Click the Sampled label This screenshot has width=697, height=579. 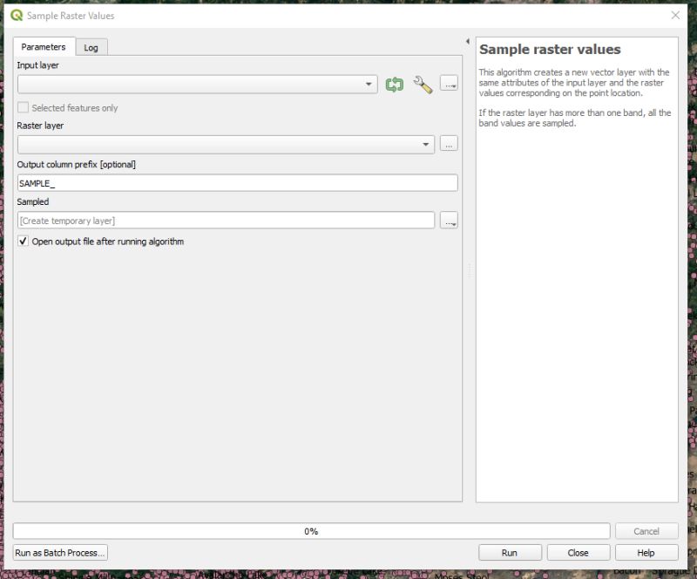click(33, 201)
